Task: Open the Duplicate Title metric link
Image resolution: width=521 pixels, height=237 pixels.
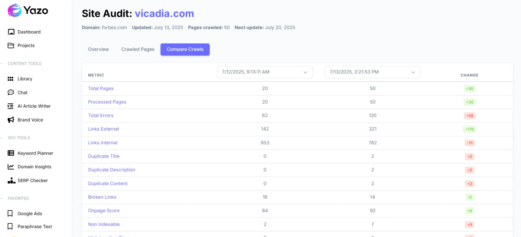Action: tap(104, 156)
